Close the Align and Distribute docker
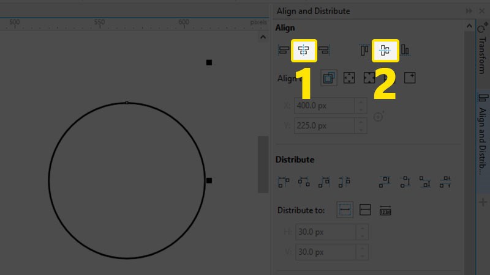 coord(482,11)
